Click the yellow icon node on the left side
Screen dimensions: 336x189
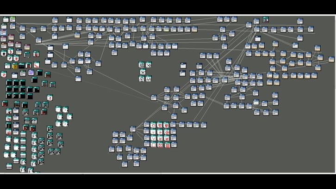click(x=14, y=66)
